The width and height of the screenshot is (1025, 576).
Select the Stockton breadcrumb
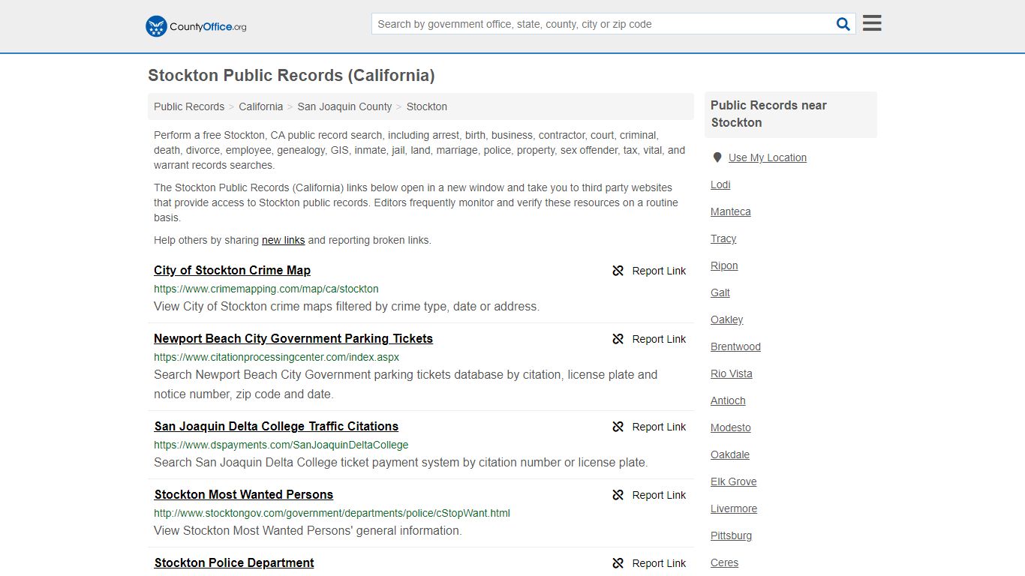427,106
